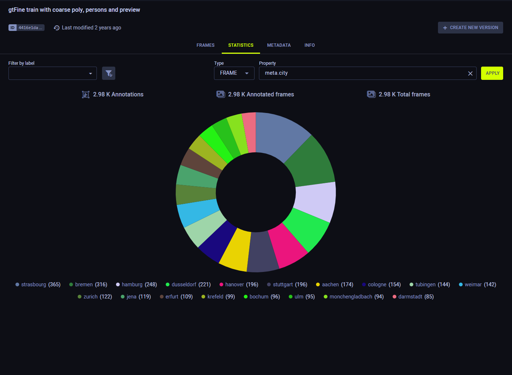This screenshot has height=375, width=512.
Task: Click CREATE NEW VERSION
Action: point(470,27)
